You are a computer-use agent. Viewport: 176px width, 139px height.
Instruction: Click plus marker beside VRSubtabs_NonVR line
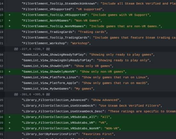coord(10,128)
